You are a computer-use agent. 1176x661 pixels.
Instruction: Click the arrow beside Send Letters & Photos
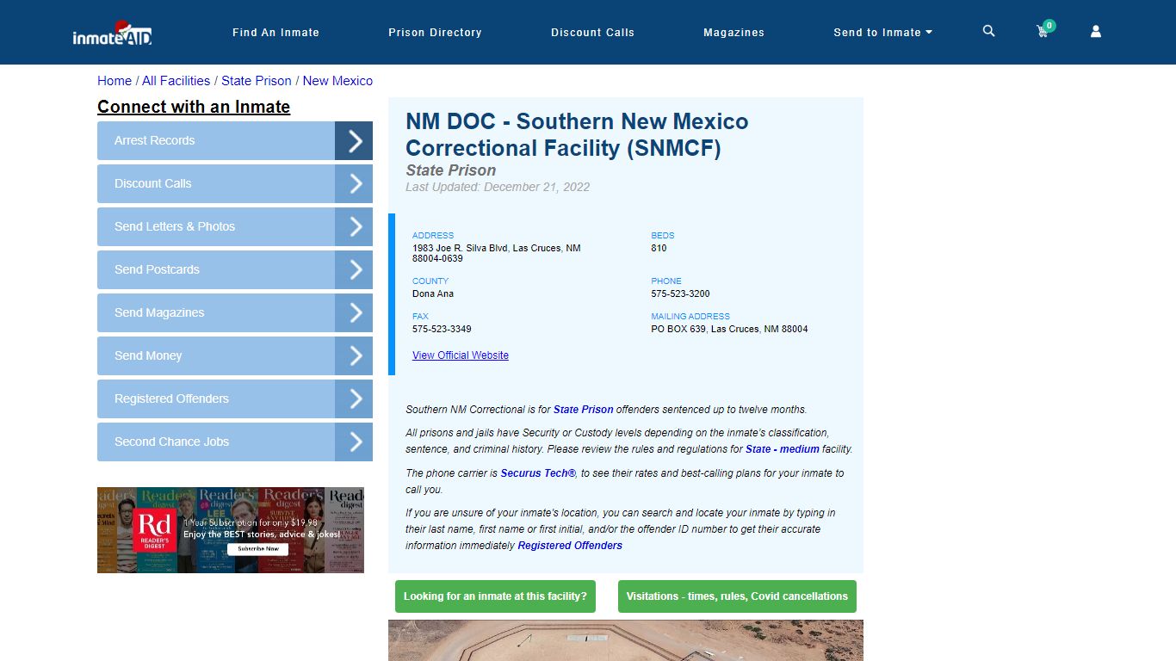coord(354,226)
